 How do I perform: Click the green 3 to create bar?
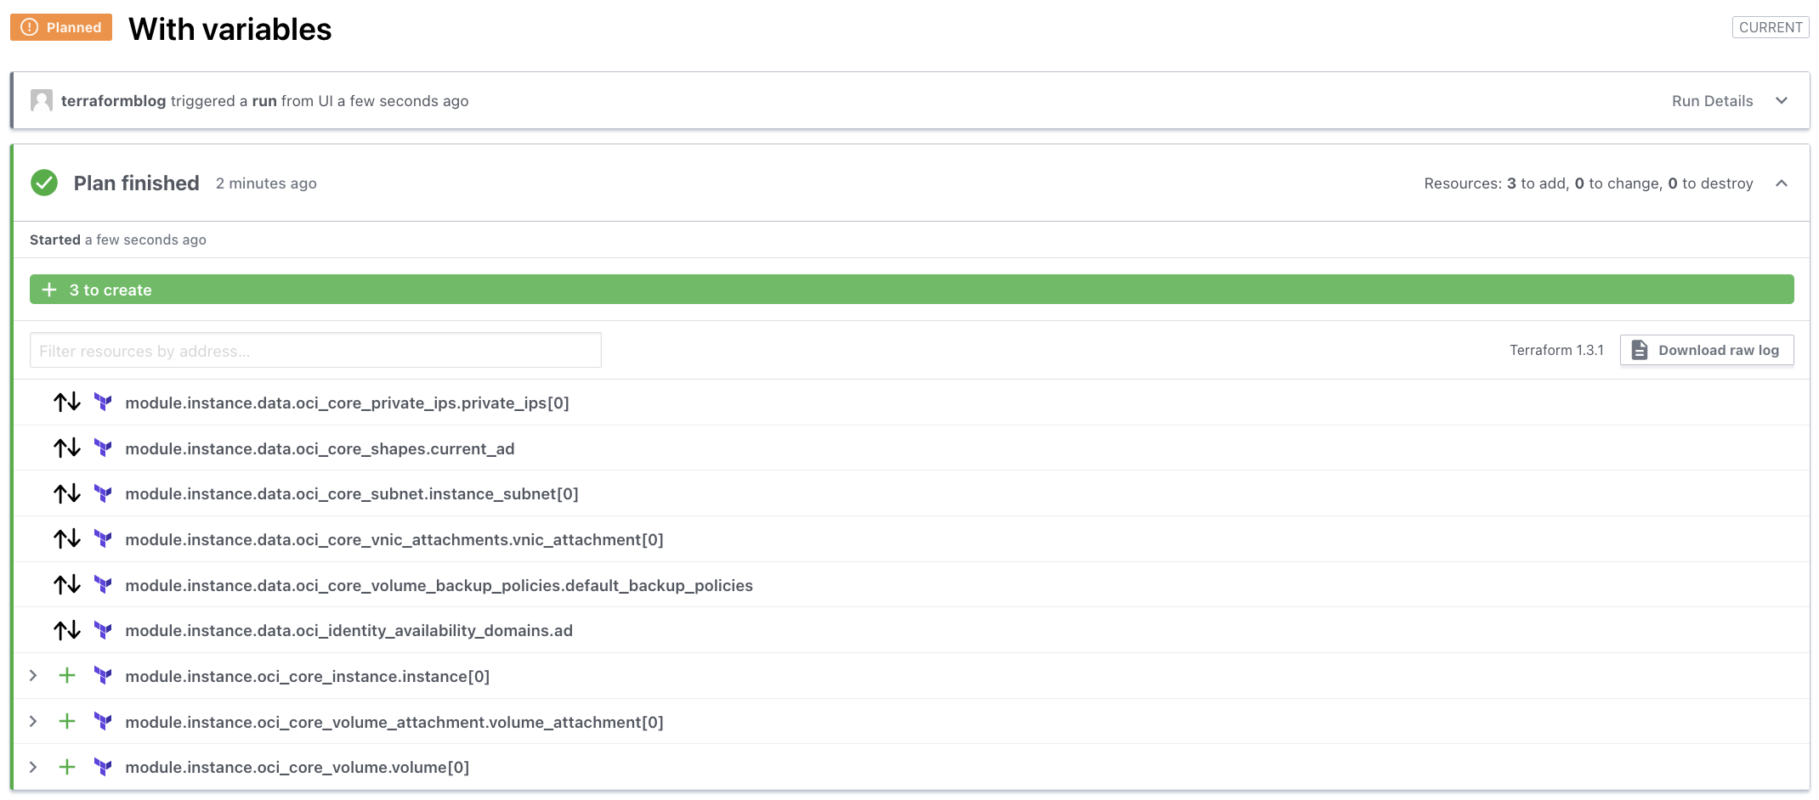[x=911, y=290]
